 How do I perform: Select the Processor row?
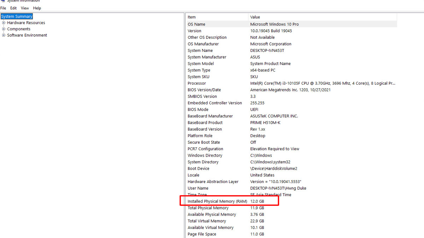pyautogui.click(x=197, y=84)
